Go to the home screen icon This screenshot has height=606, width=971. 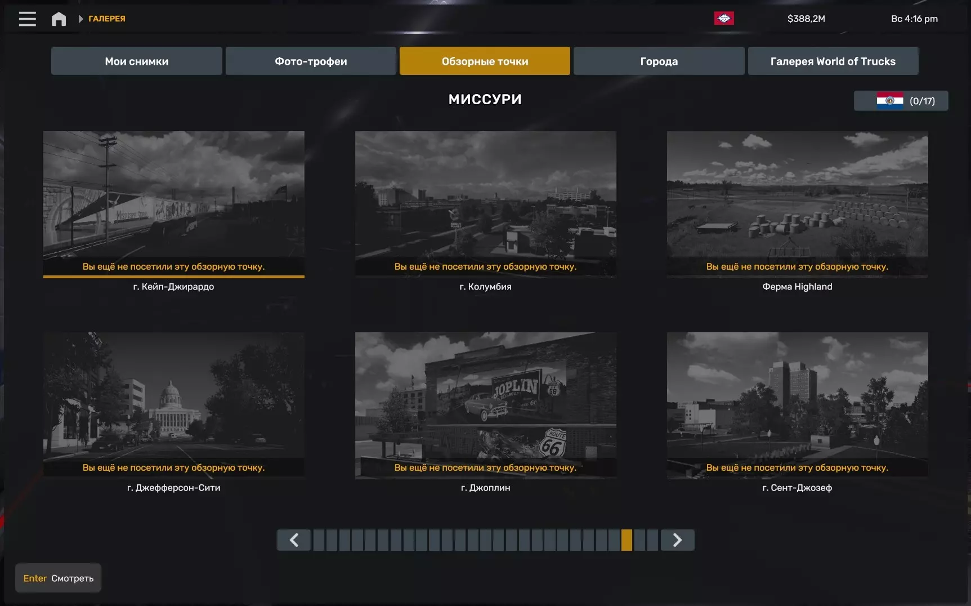coord(59,19)
